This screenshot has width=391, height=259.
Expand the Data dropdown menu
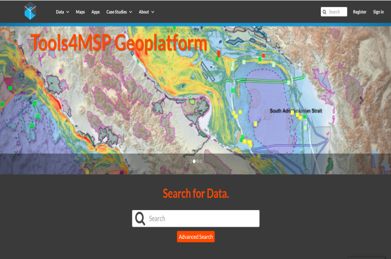pos(62,12)
